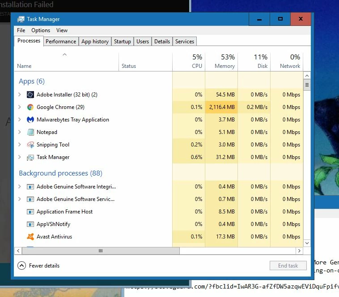This screenshot has height=297, width=339.
Task: Select the Google Chrome (29) row
Action: [159, 107]
